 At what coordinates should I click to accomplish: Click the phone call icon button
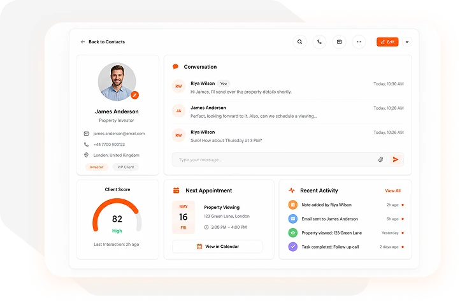click(x=319, y=42)
